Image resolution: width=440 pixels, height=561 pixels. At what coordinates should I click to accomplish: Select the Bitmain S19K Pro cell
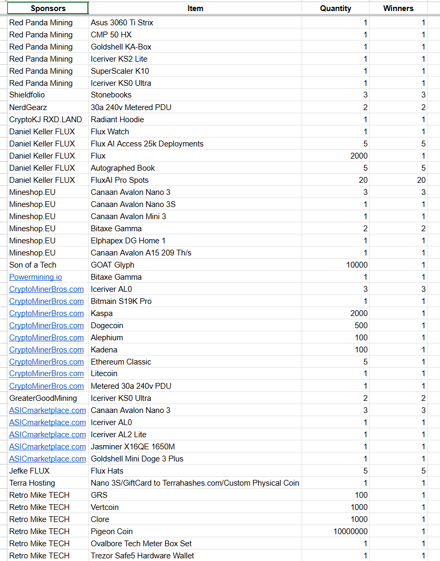pos(195,301)
